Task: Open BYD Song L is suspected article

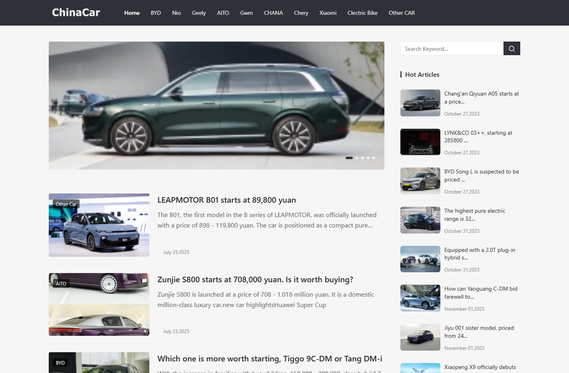Action: pyautogui.click(x=481, y=176)
